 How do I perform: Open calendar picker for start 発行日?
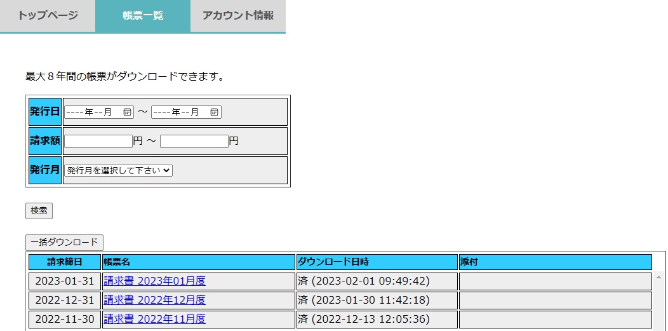(127, 112)
